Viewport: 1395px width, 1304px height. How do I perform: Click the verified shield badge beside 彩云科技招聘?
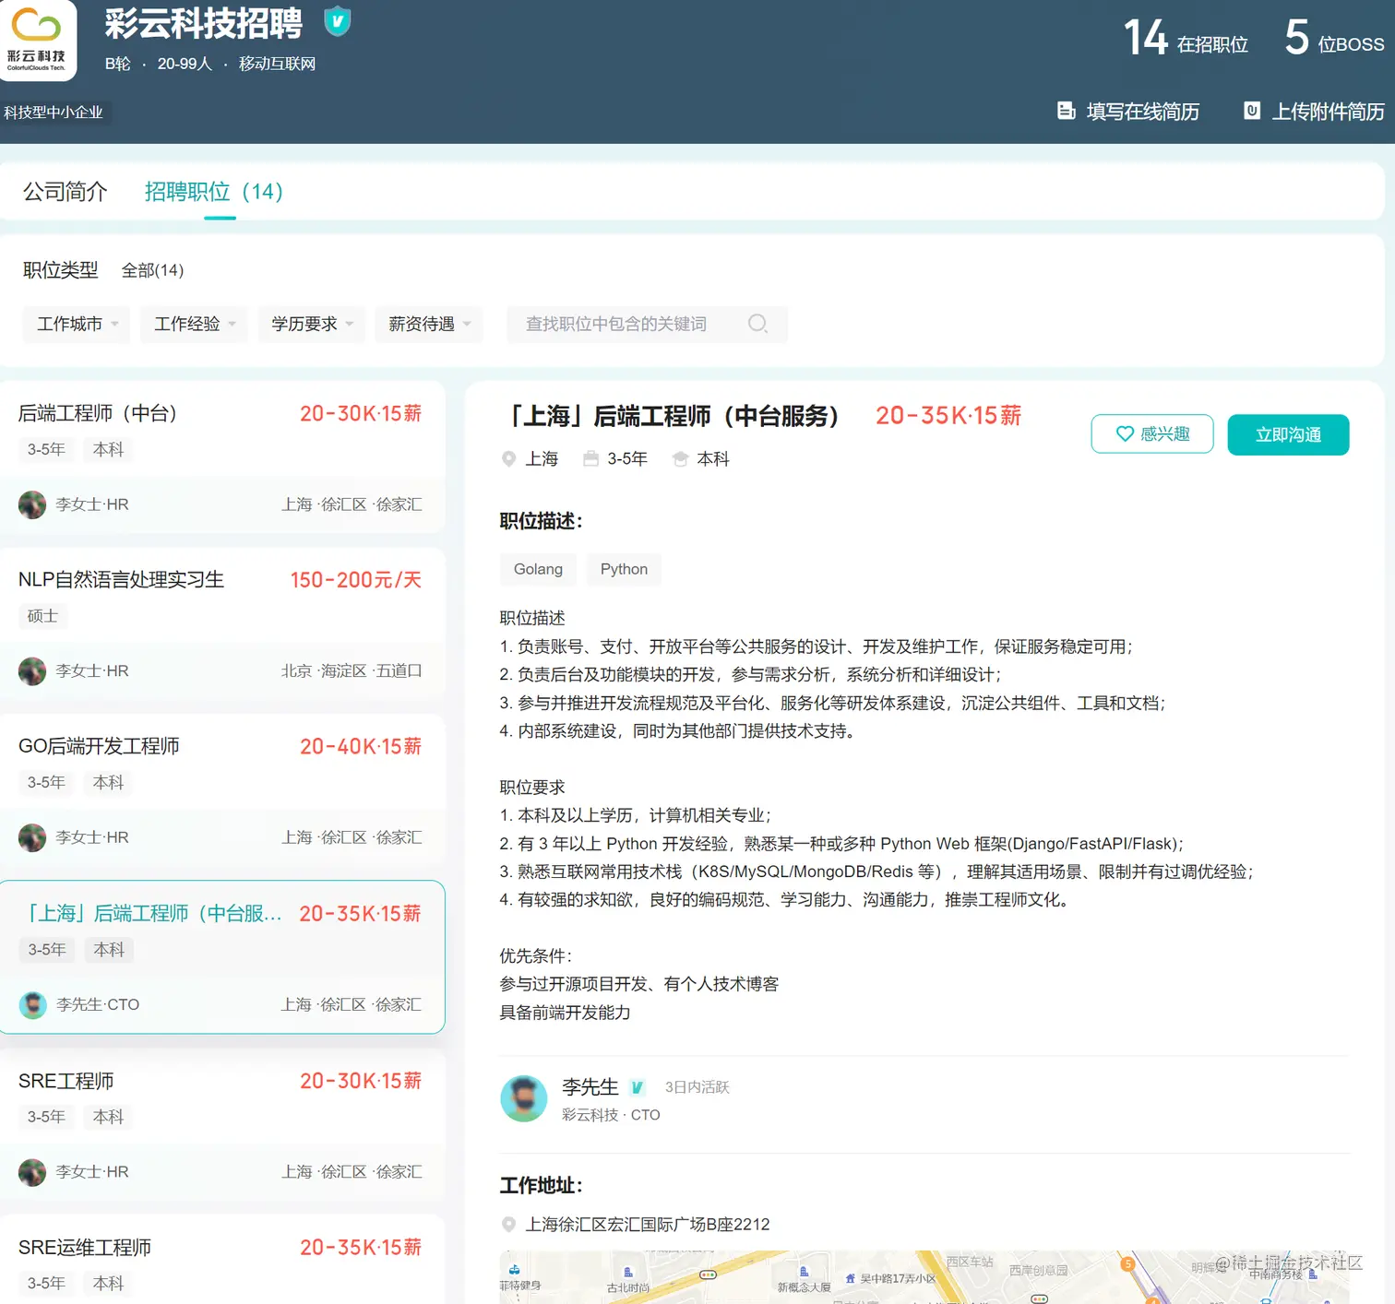coord(338,19)
